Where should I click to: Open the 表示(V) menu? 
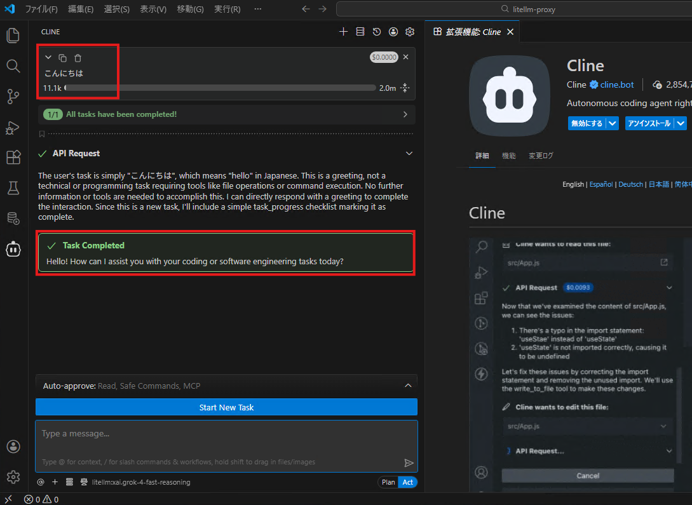click(x=153, y=10)
